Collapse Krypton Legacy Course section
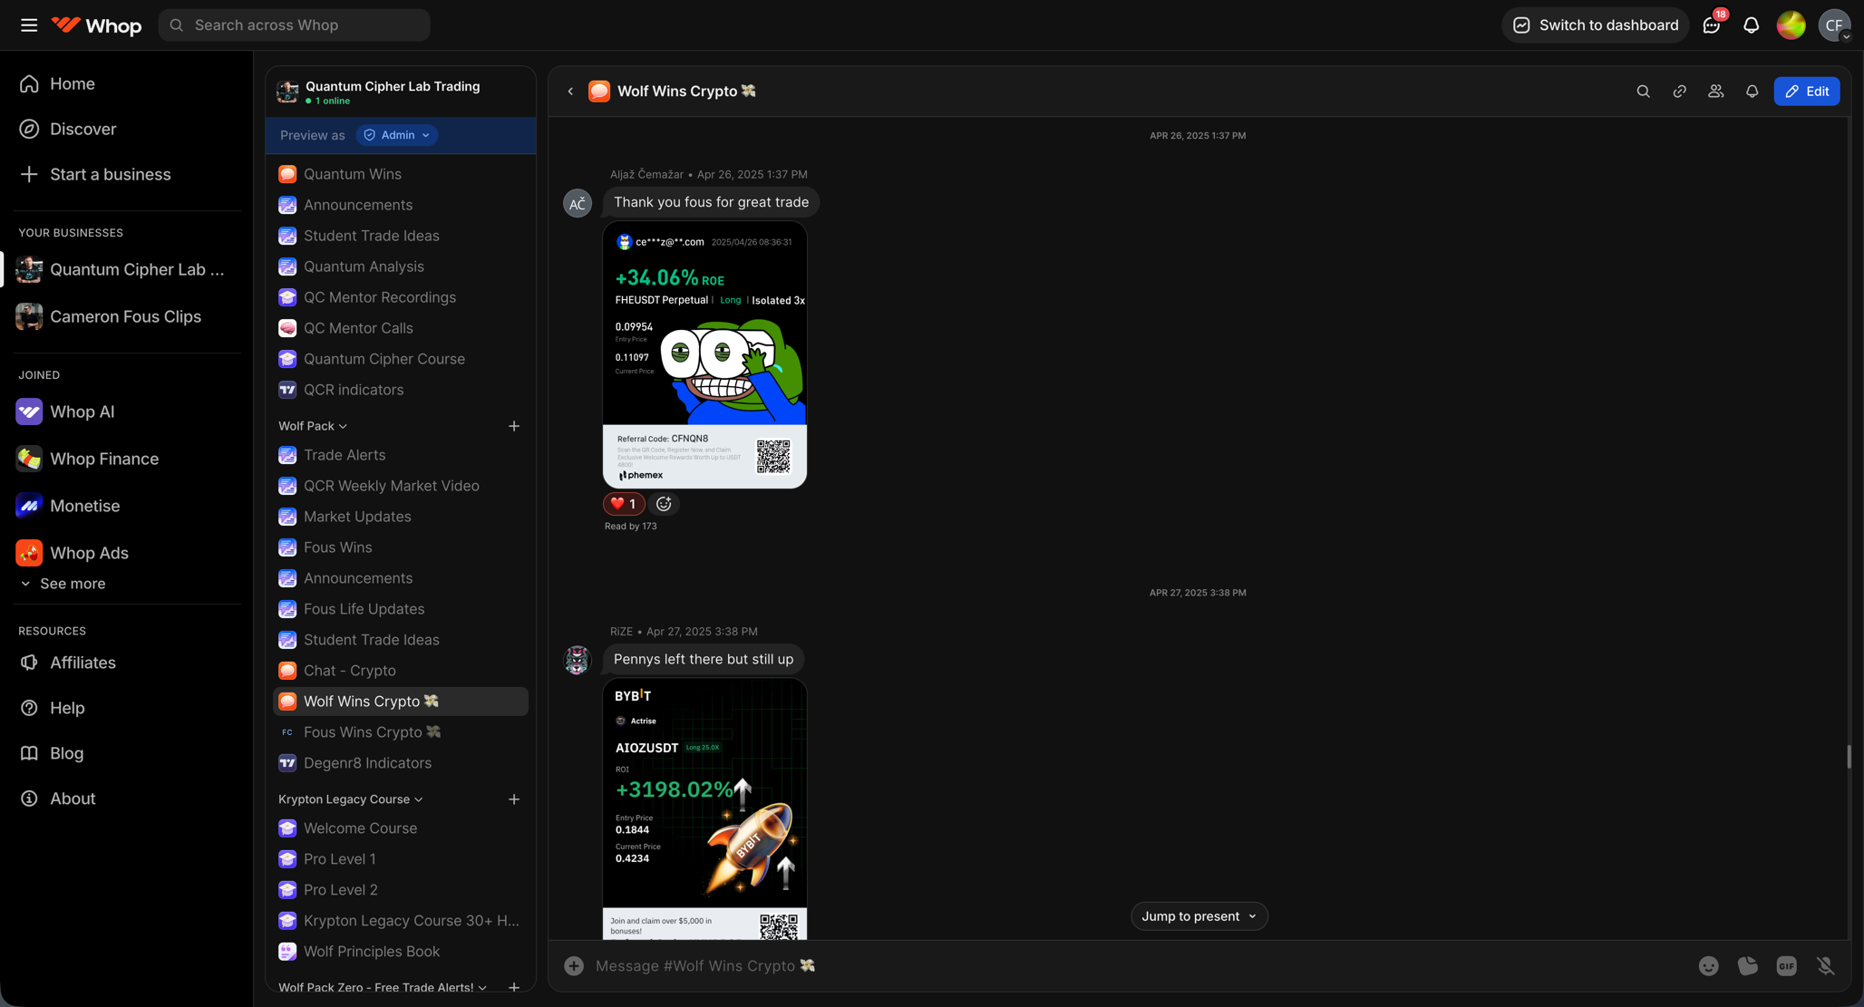 click(351, 800)
